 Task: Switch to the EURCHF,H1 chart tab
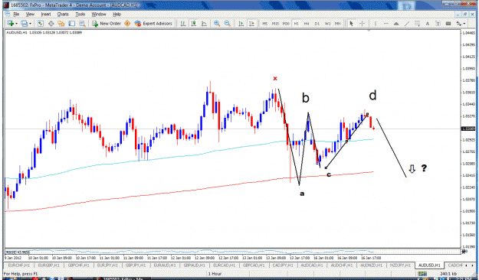[x=19, y=265]
